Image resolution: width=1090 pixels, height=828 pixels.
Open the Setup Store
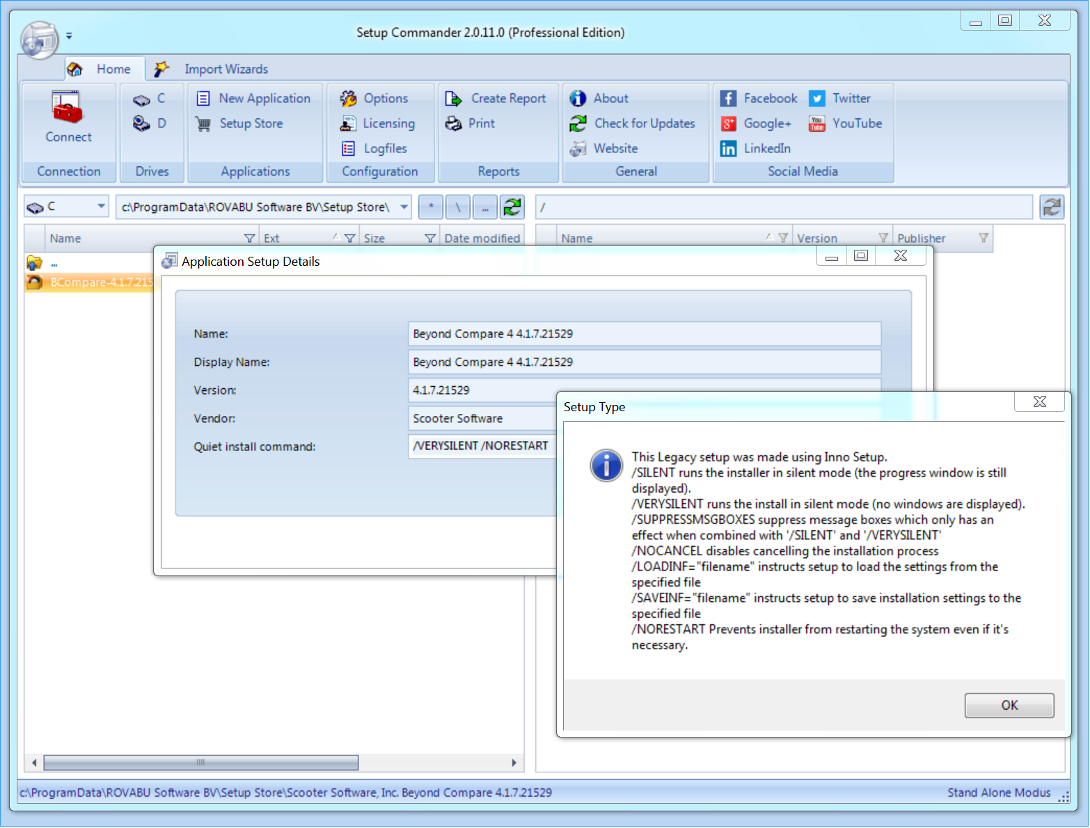coord(239,124)
